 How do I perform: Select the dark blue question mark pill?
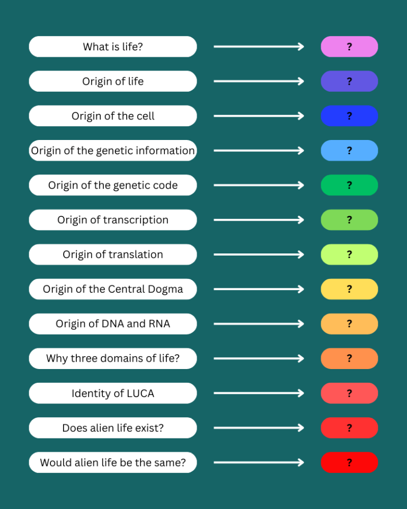click(349, 116)
